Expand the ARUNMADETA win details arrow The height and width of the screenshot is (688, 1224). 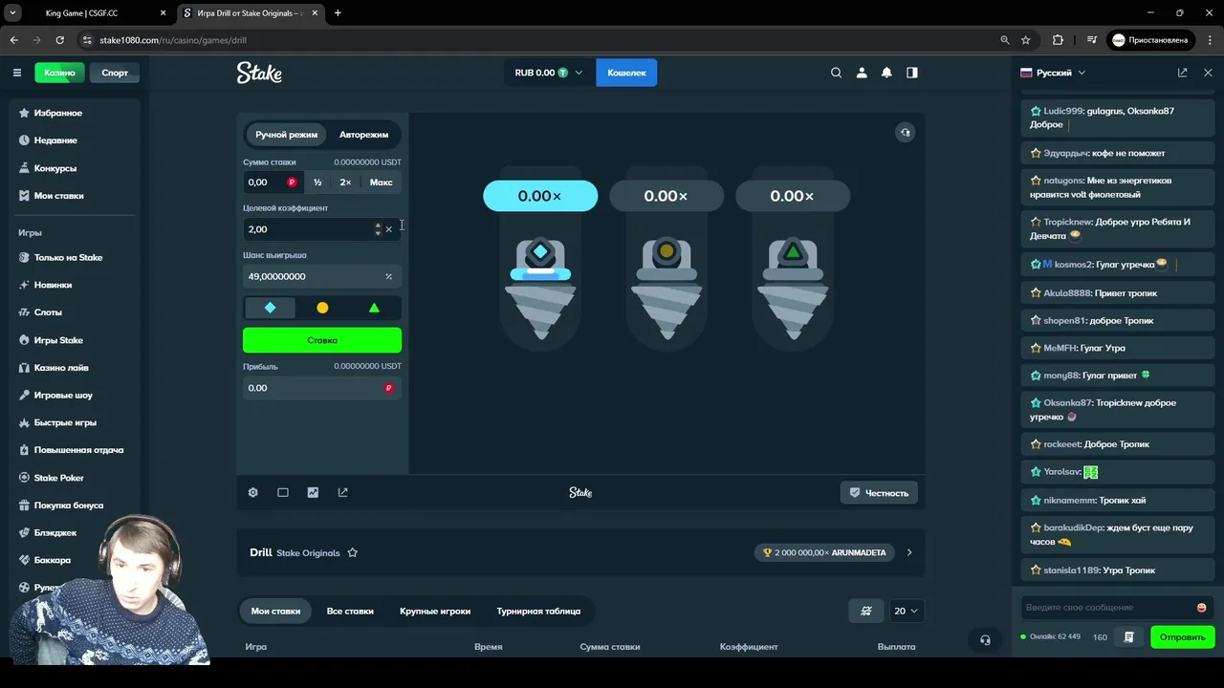[x=909, y=552]
